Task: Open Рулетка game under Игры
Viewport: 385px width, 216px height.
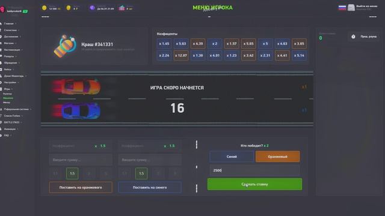Action: coord(7,94)
